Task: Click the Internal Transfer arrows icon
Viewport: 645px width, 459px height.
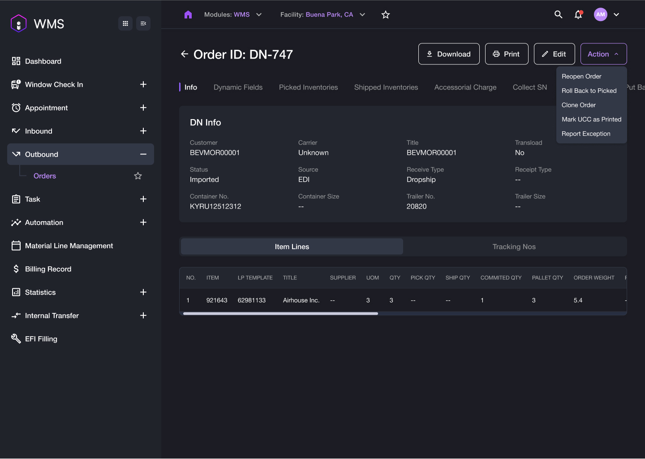Action: click(x=16, y=315)
